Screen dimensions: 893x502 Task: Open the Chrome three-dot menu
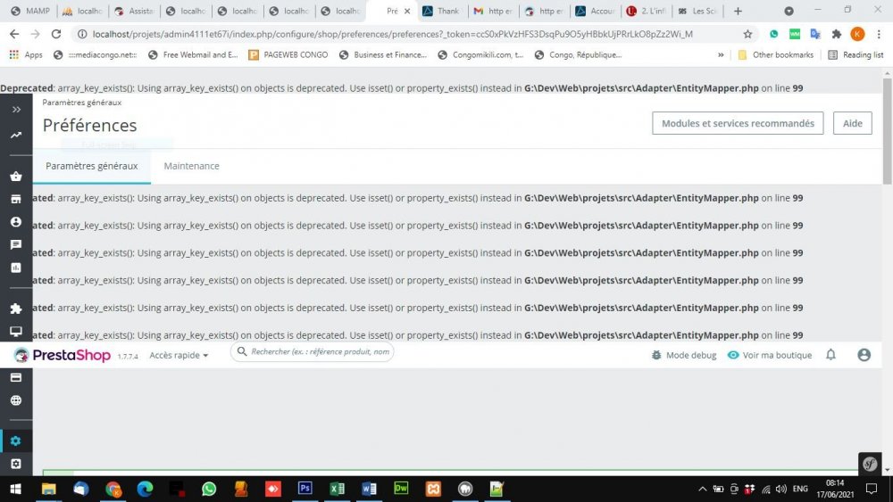879,34
